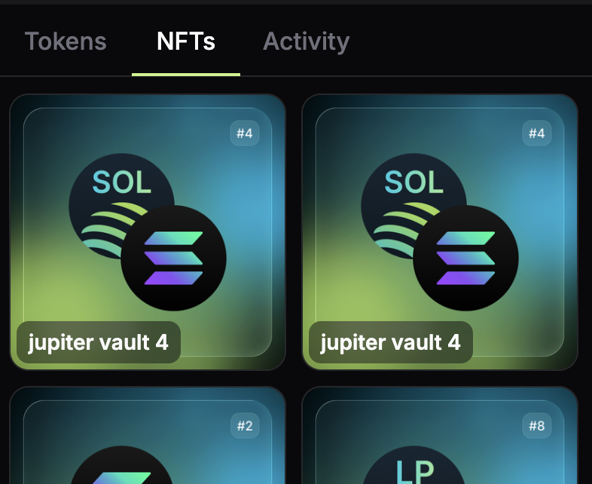
Task: Click the green underline beneath NFTs tab
Action: 186,74
